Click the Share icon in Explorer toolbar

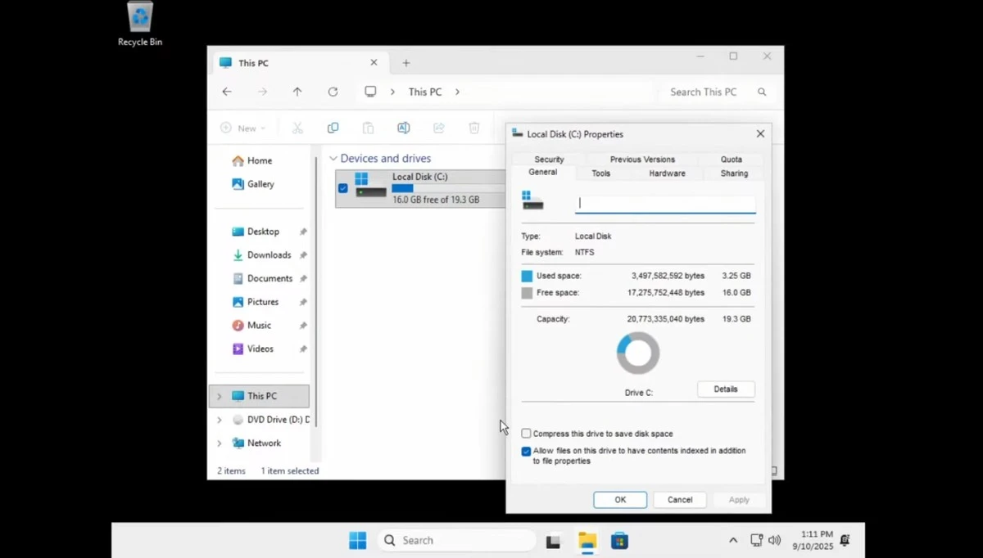click(439, 128)
